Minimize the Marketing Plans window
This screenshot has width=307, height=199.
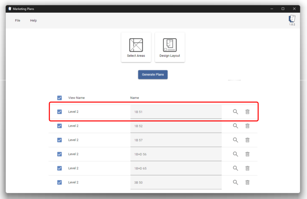(x=272, y=9)
